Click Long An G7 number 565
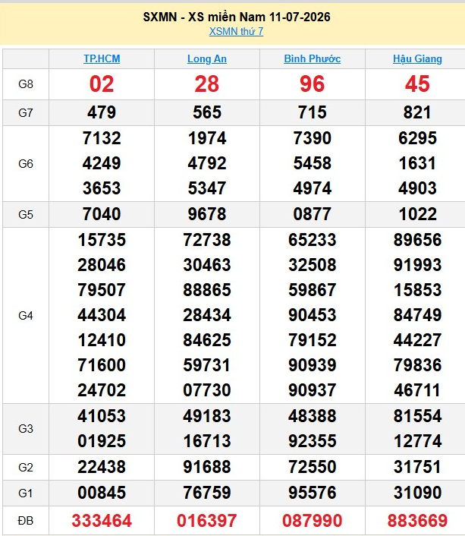Image resolution: width=465 pixels, height=536 pixels. pyautogui.click(x=207, y=112)
